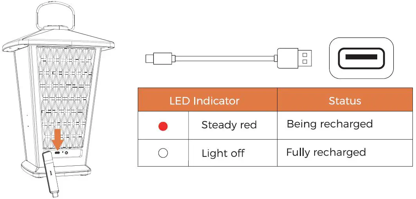Viewport: 416px width, 199px height.
Task: Click the "Fully recharged" status text
Action: pos(326,152)
